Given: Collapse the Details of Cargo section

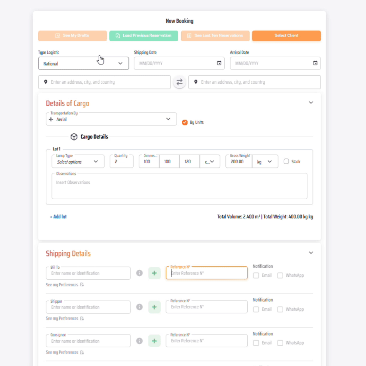Looking at the screenshot, I should coord(311,103).
